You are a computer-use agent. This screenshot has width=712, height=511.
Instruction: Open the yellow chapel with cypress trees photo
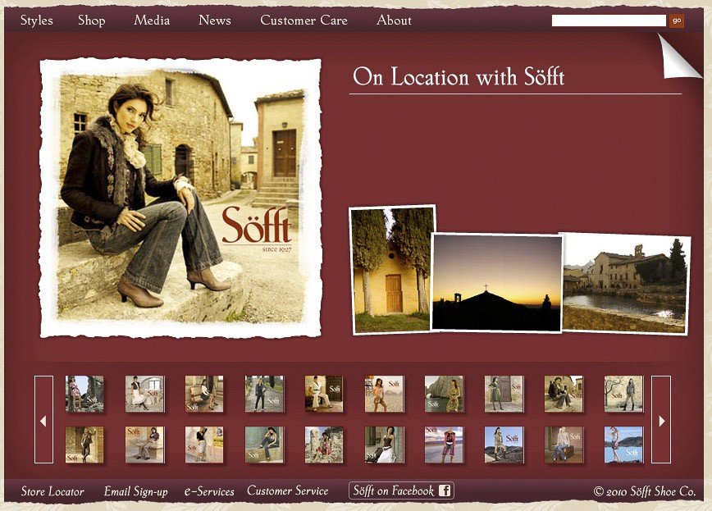coord(391,269)
